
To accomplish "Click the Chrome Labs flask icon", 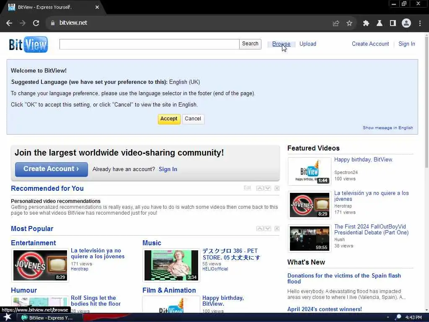I will click(x=380, y=23).
